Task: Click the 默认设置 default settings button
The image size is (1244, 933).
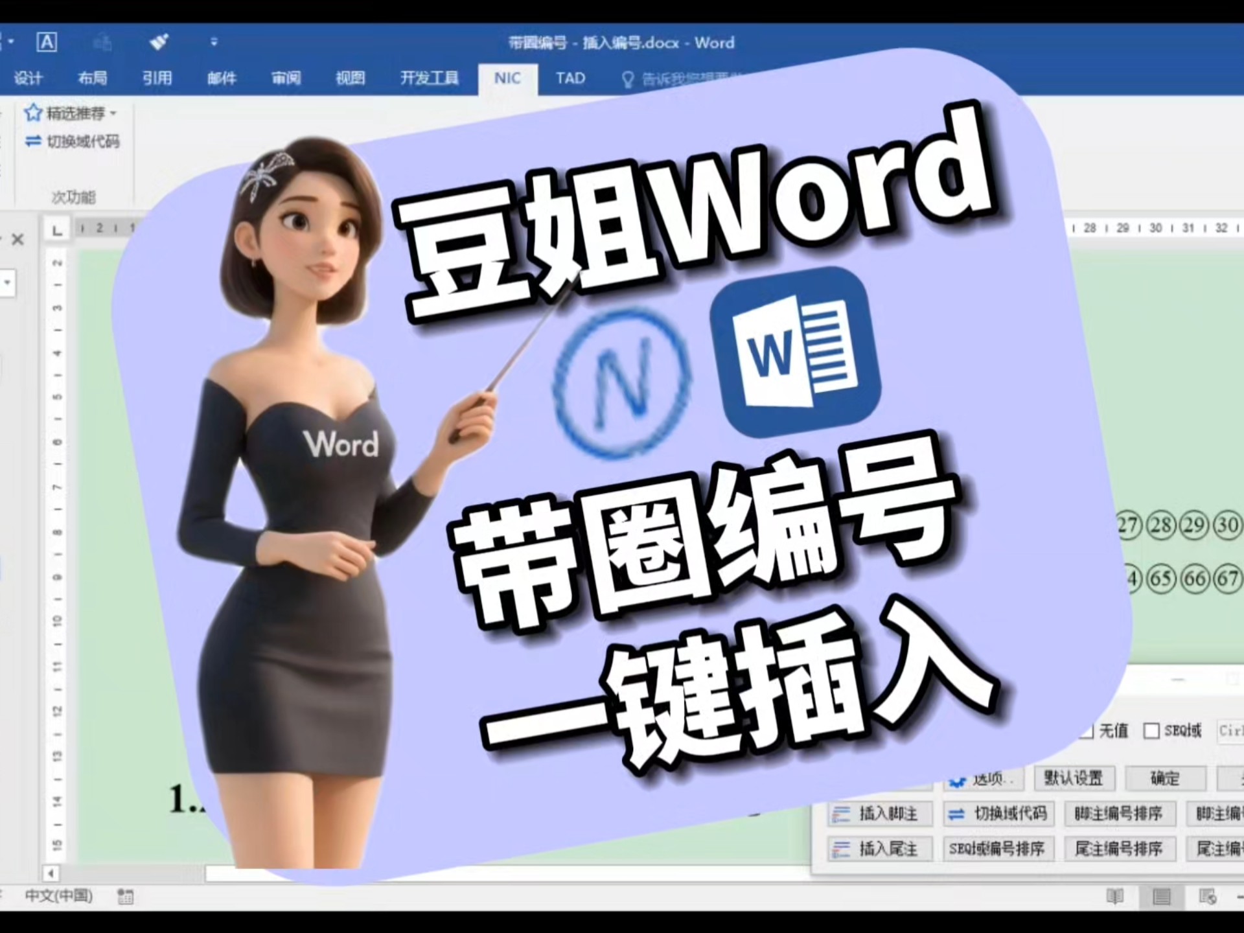Action: pos(1074,778)
